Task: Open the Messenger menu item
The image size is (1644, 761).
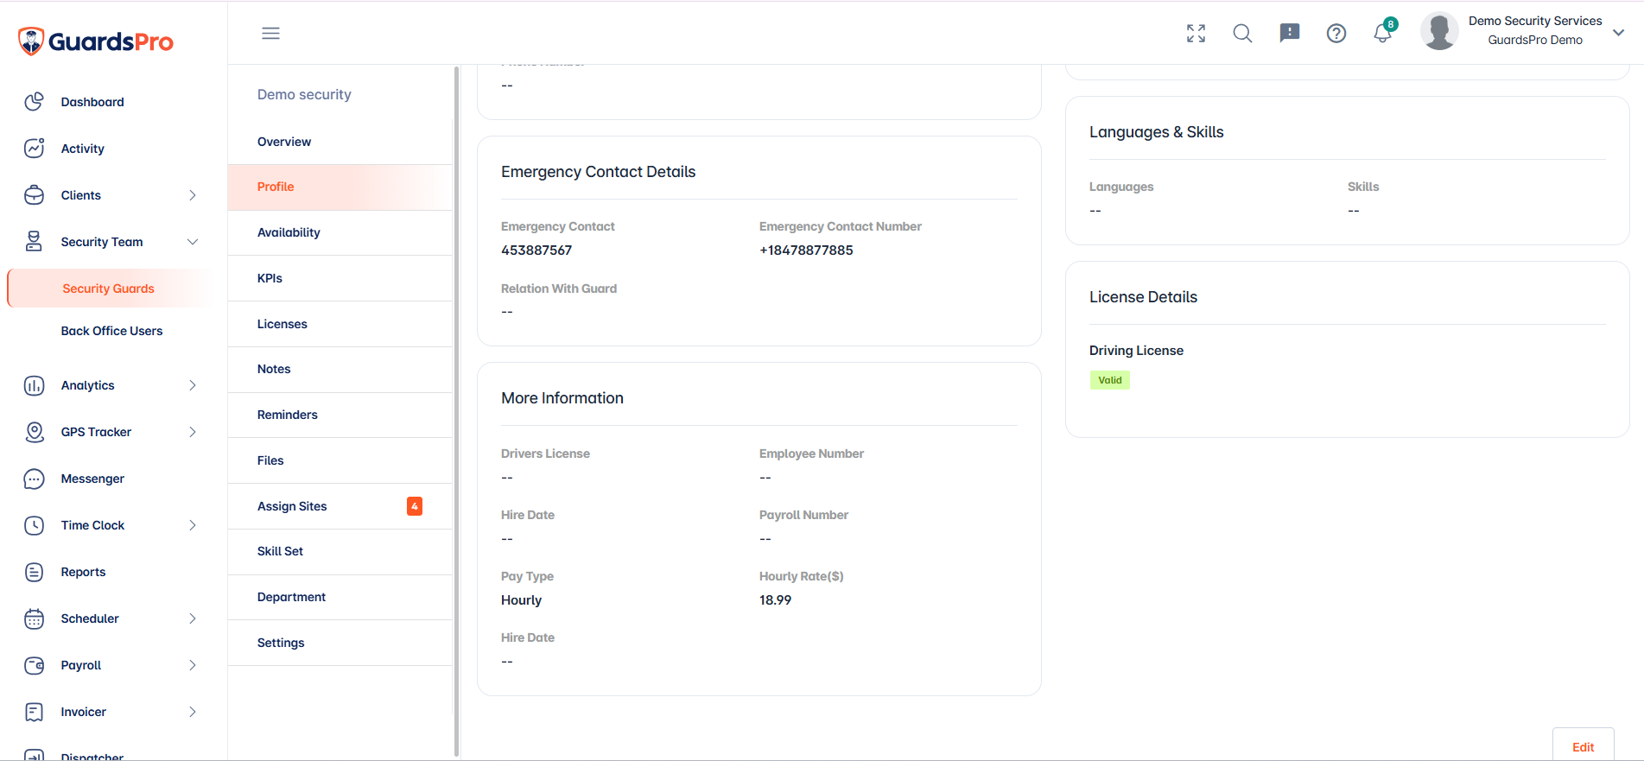Action: pos(92,479)
